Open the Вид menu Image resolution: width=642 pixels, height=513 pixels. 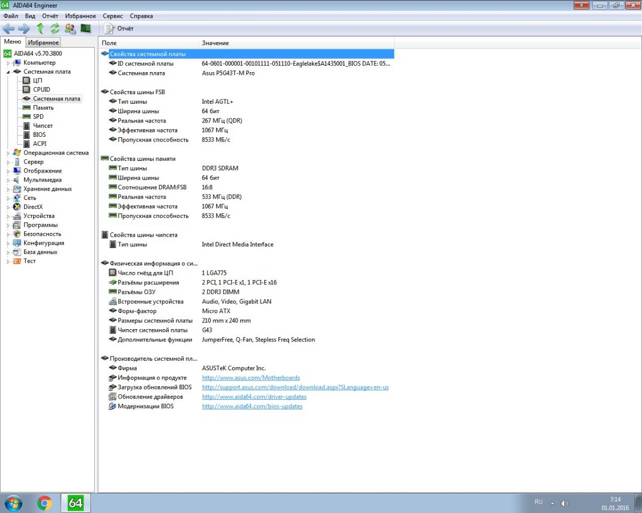30,16
